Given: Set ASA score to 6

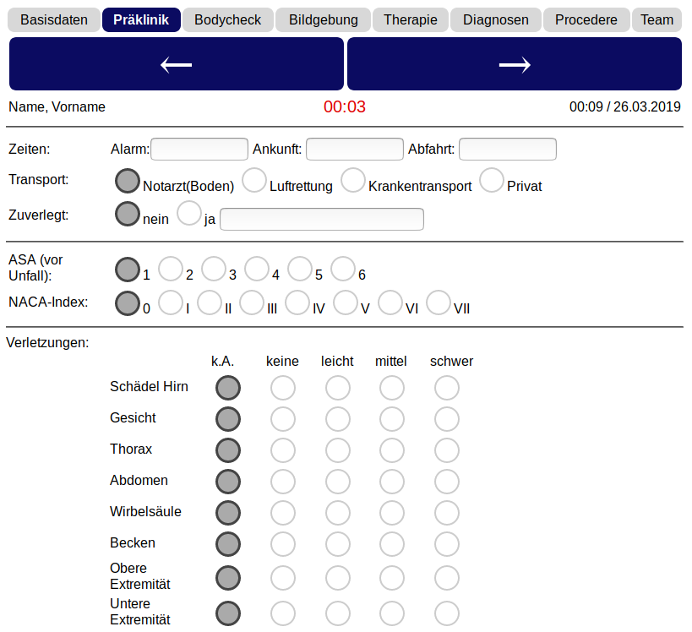Looking at the screenshot, I should click(x=343, y=269).
